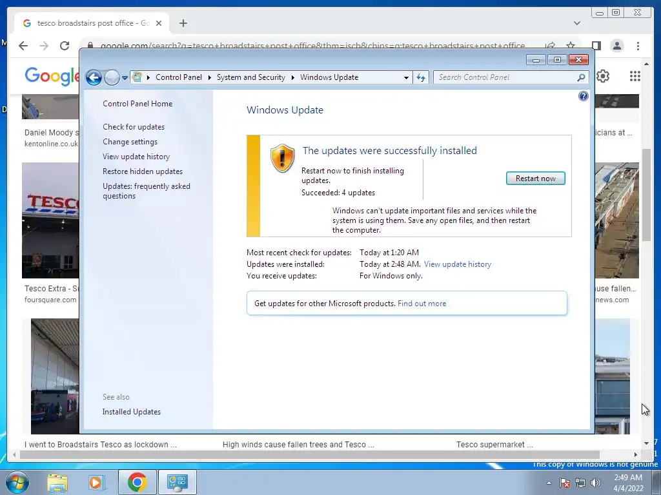Image resolution: width=661 pixels, height=495 pixels.
Task: Select the tesco broadstairs post office Chrome tab
Action: 92,23
